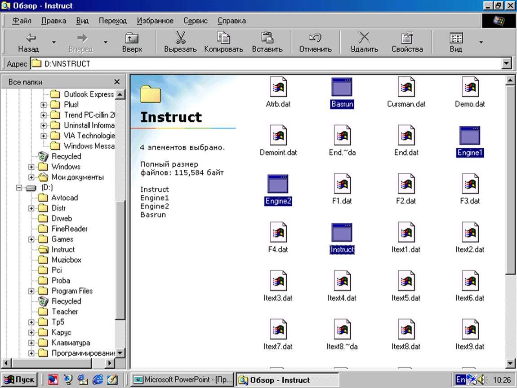The height and width of the screenshot is (388, 517).
Task: Select the Itext1.dat file icon
Action: [x=406, y=233]
